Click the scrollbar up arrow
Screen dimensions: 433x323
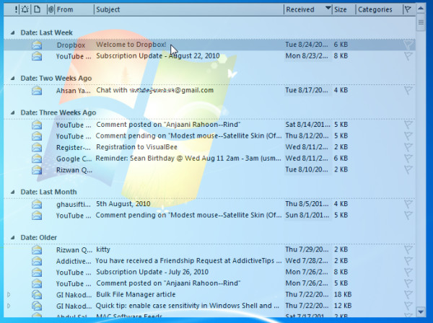421,9
